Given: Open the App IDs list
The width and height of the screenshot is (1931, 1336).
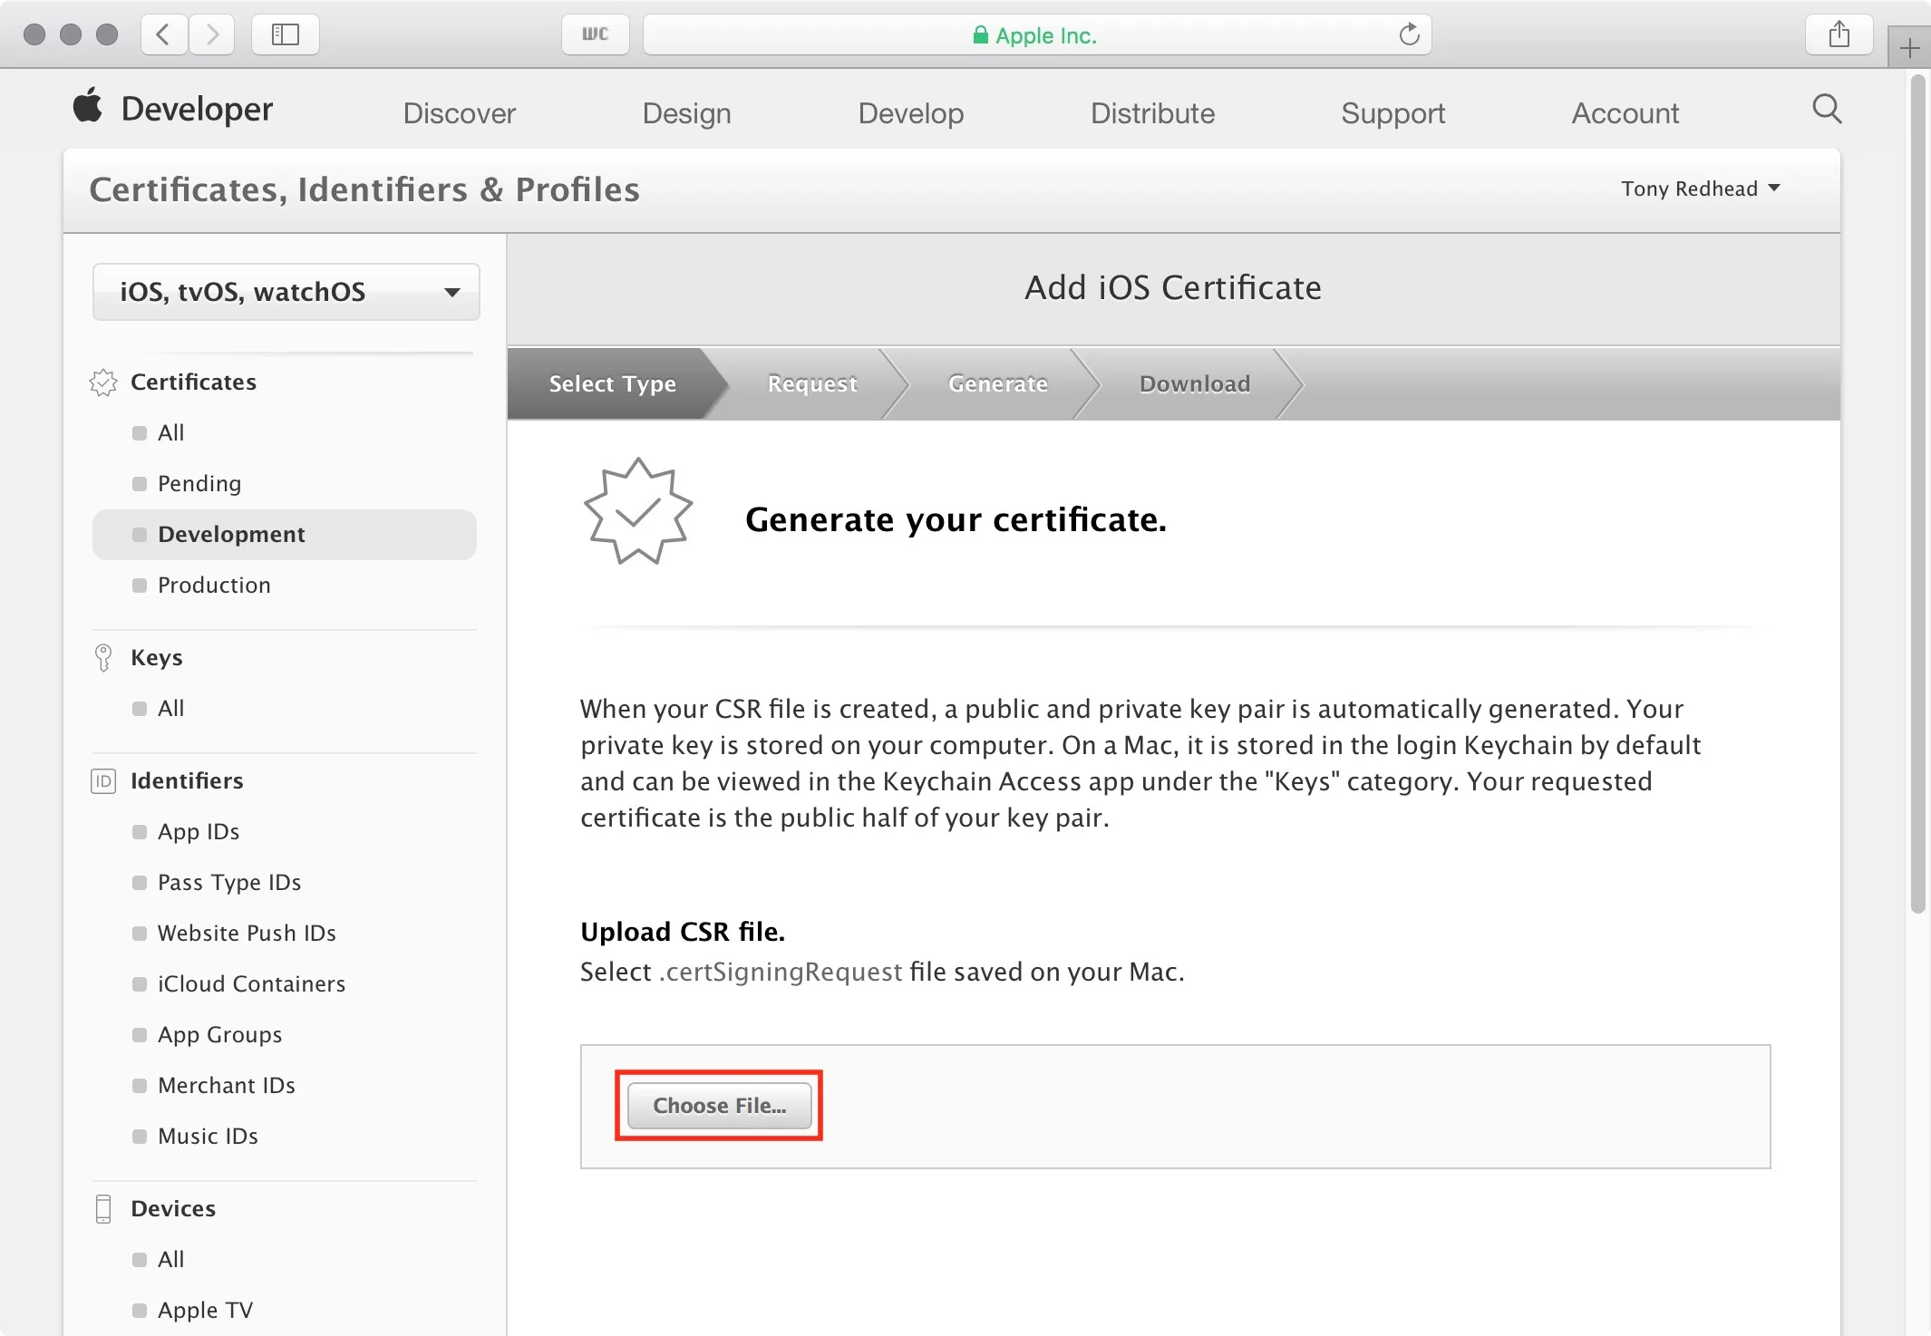Looking at the screenshot, I should click(x=199, y=831).
